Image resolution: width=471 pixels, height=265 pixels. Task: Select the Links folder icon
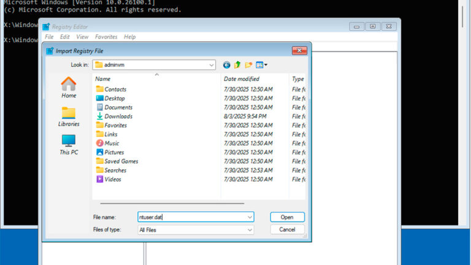click(99, 134)
